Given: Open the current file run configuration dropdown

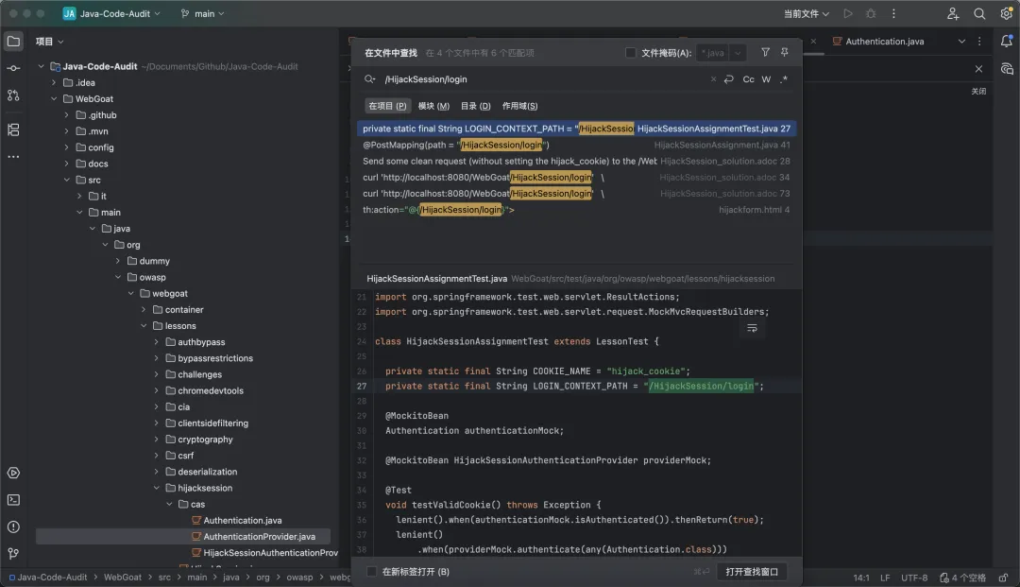Looking at the screenshot, I should 806,13.
